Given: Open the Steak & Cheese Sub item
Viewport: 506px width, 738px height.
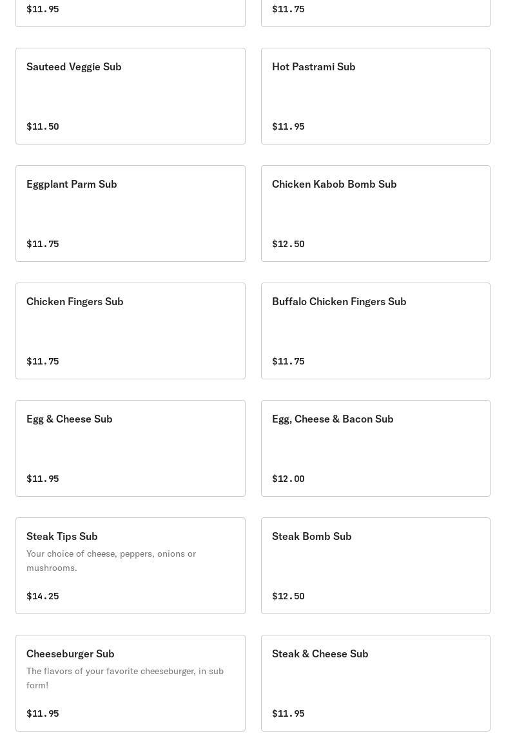Looking at the screenshot, I should point(376,683).
